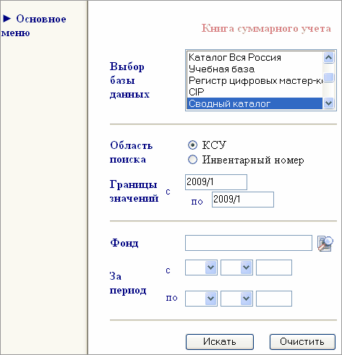Click the database list scroll-up arrow
Viewport: 342px width, 355px height.
click(x=328, y=57)
